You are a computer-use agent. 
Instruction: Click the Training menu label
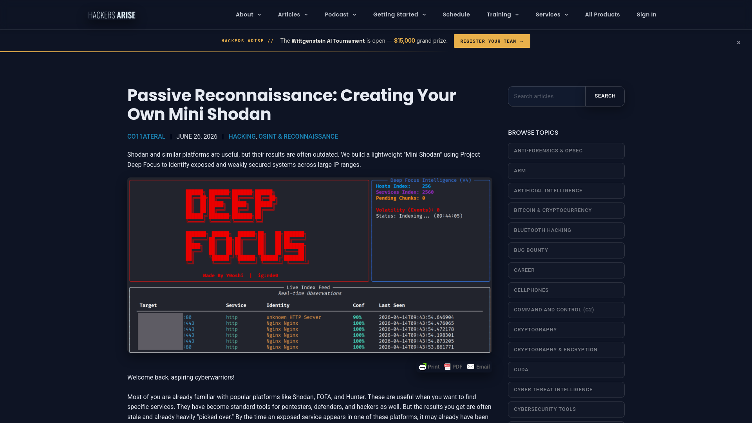[x=499, y=14]
